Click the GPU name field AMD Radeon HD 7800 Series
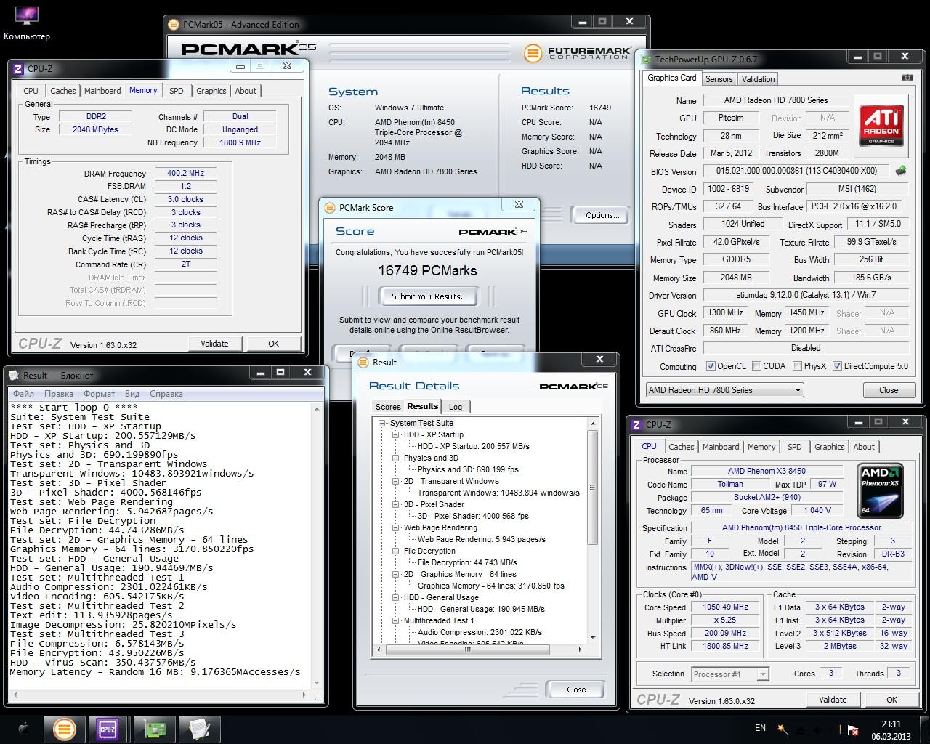930x744 pixels. 775,100
